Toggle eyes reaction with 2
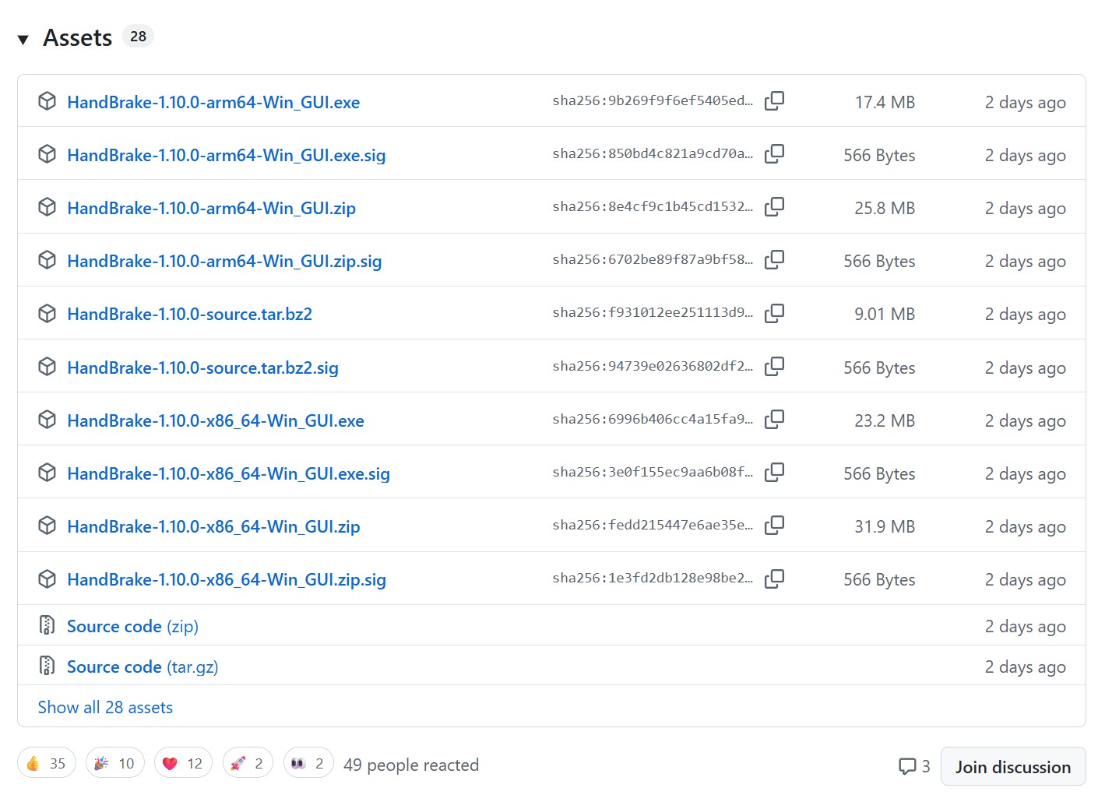This screenshot has height=802, width=1098. (308, 763)
